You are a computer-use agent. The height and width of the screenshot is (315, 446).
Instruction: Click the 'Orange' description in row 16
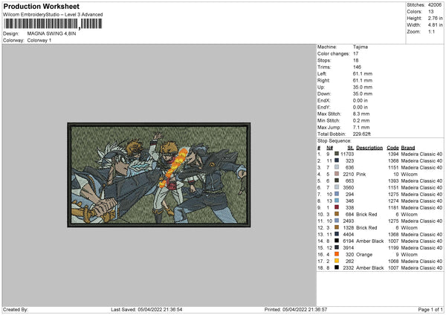pos(364,255)
